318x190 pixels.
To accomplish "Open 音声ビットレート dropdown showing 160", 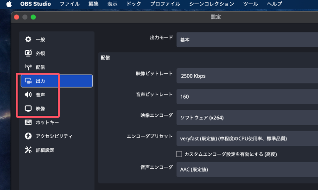I will [247, 97].
